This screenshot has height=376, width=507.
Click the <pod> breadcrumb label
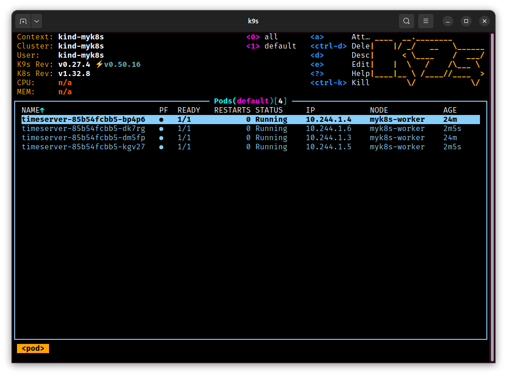33,349
